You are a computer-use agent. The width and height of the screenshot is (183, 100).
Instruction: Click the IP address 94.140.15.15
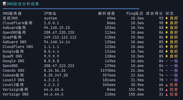click(57, 28)
